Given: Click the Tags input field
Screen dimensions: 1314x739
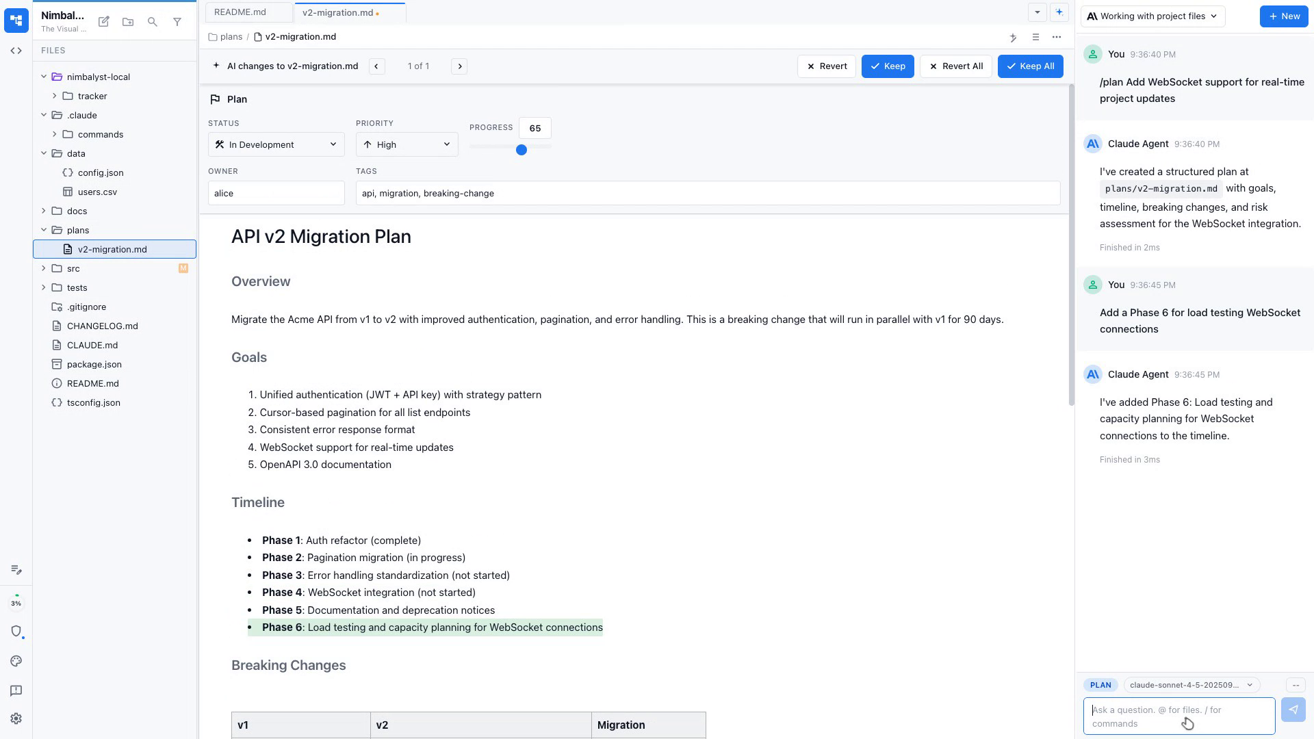Looking at the screenshot, I should 708,193.
